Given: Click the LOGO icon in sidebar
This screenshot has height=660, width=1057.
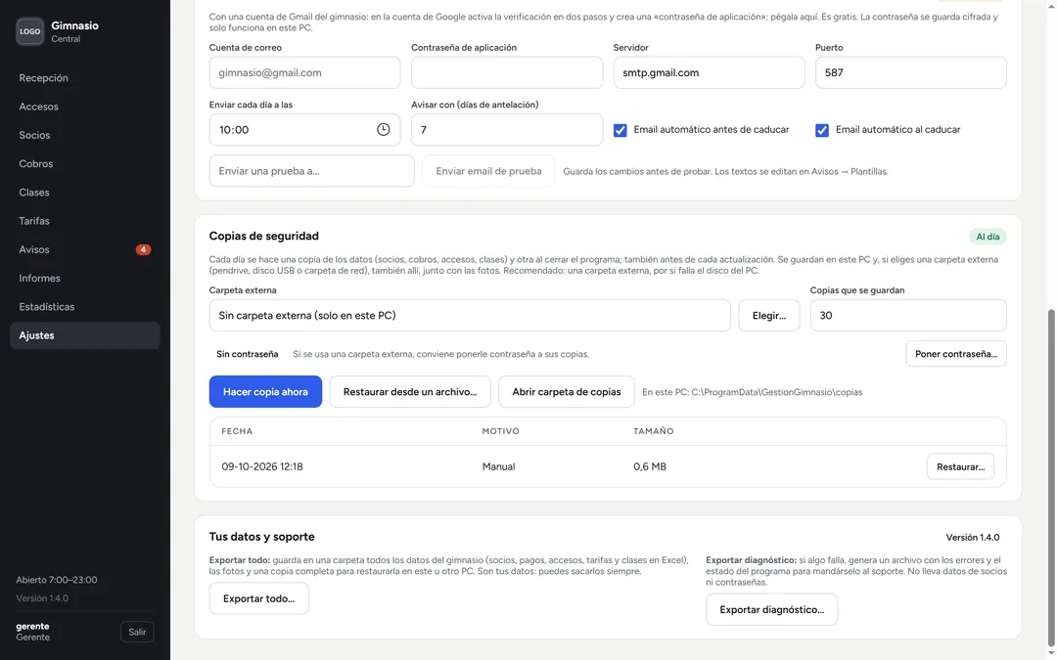Looking at the screenshot, I should (x=29, y=31).
